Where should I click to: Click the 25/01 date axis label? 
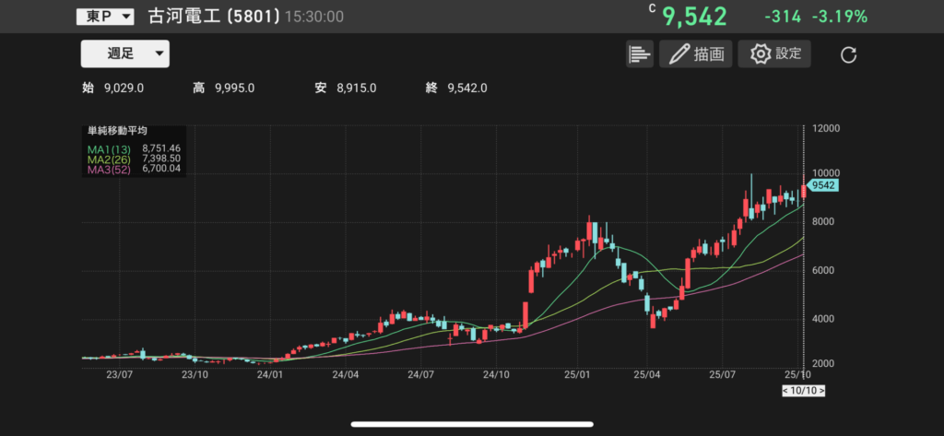tap(576, 375)
